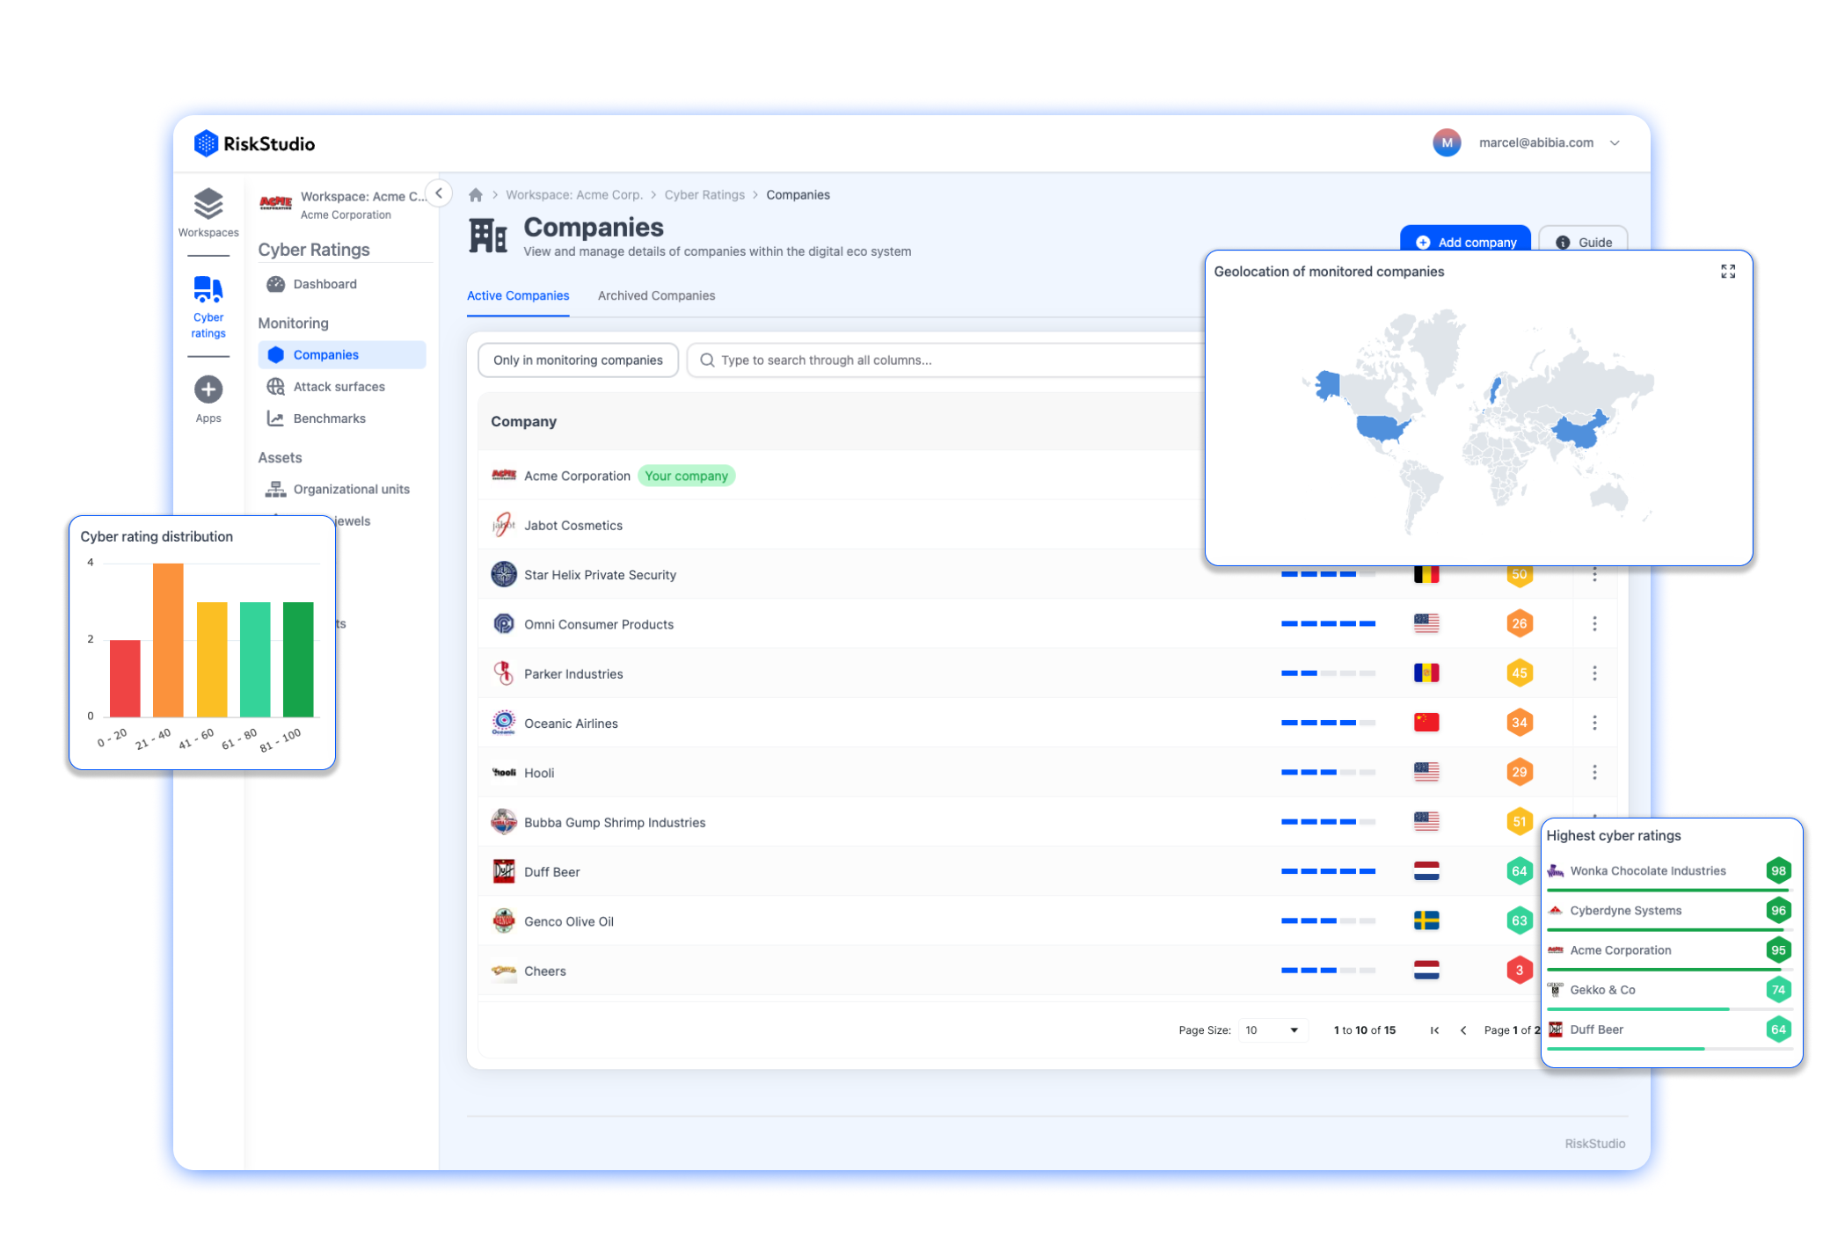Click the Cheers company logo
Image resolution: width=1823 pixels, height=1244 pixels.
click(504, 971)
